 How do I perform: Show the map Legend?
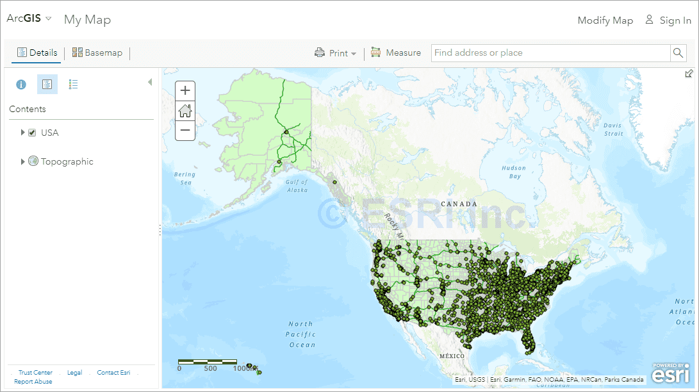click(73, 84)
